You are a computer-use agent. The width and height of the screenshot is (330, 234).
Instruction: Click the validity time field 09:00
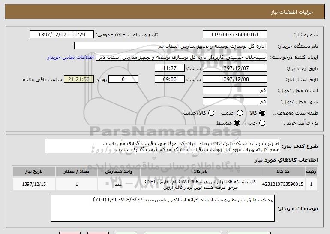170,79
